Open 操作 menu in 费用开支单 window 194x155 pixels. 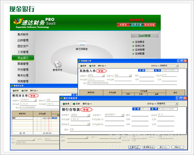click(34, 91)
